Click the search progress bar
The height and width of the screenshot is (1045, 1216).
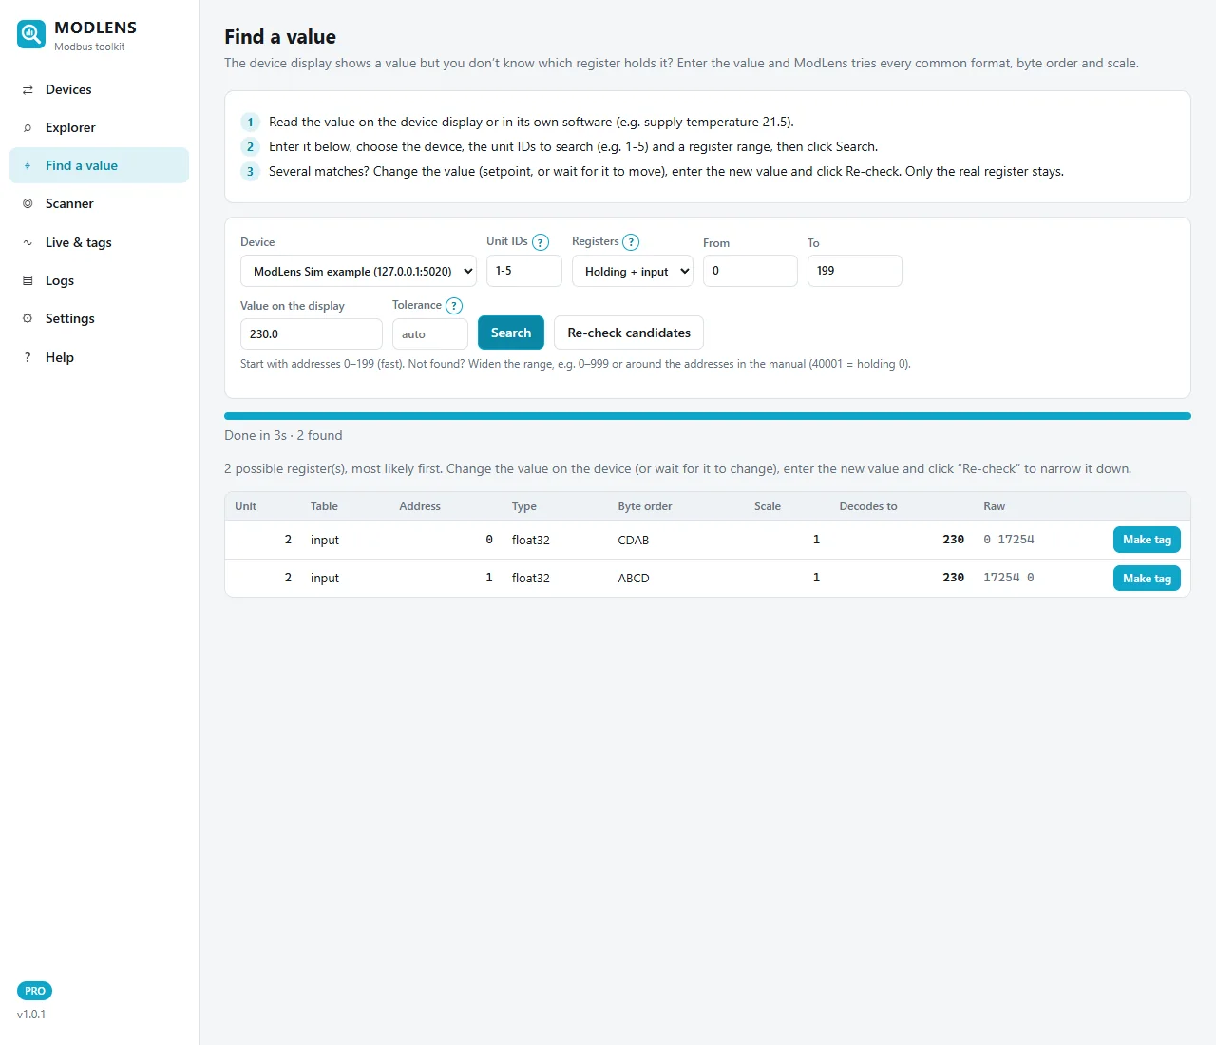click(x=708, y=416)
